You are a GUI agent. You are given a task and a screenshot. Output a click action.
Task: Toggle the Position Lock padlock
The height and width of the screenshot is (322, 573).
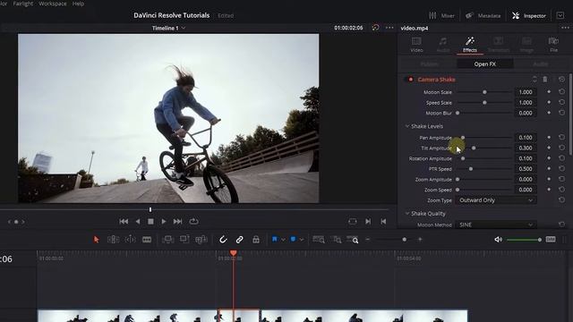tap(256, 240)
